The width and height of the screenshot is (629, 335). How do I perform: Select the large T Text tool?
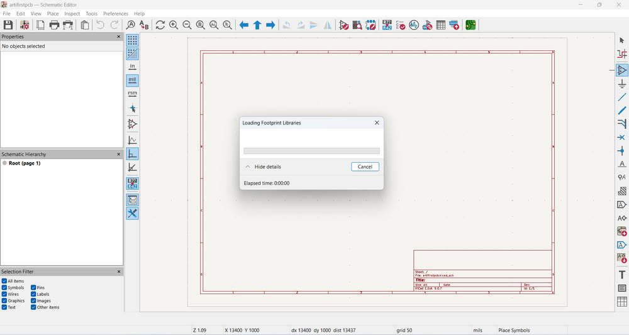622,275
